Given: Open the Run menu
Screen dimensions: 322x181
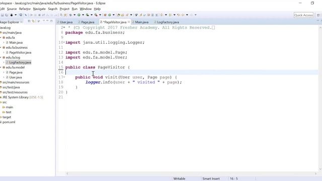Looking at the screenshot, I should [x=74, y=9].
